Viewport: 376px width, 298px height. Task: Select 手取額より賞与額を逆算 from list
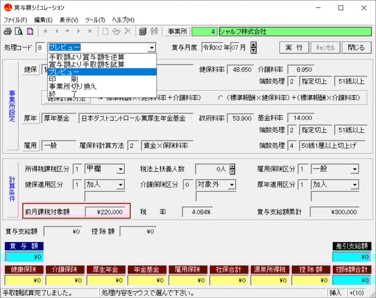coord(102,57)
